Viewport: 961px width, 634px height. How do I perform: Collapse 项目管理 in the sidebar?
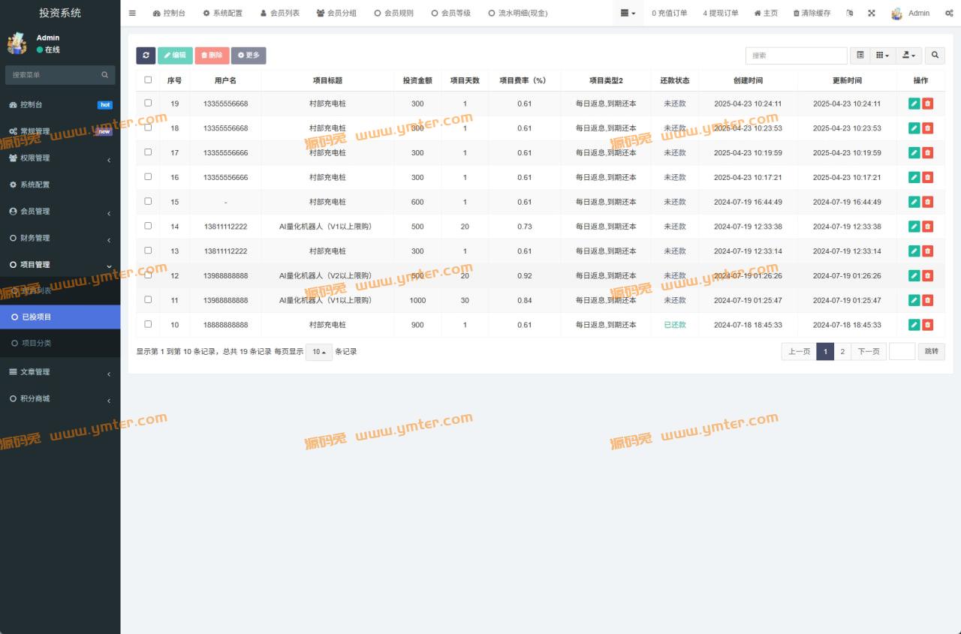[60, 265]
